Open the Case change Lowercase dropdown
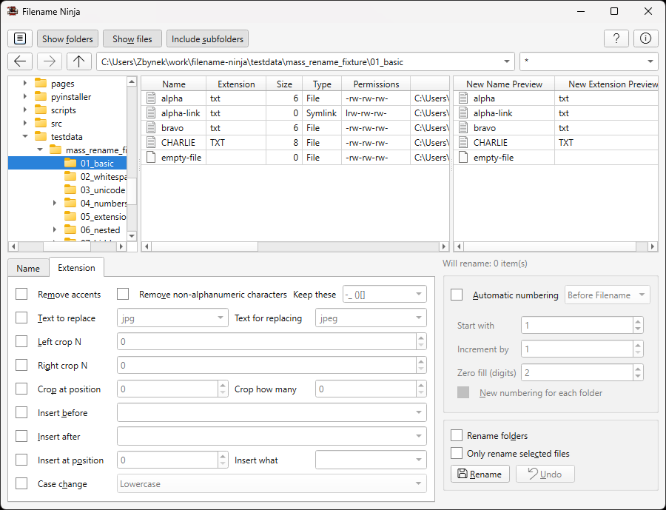The height and width of the screenshot is (510, 666). (x=272, y=483)
